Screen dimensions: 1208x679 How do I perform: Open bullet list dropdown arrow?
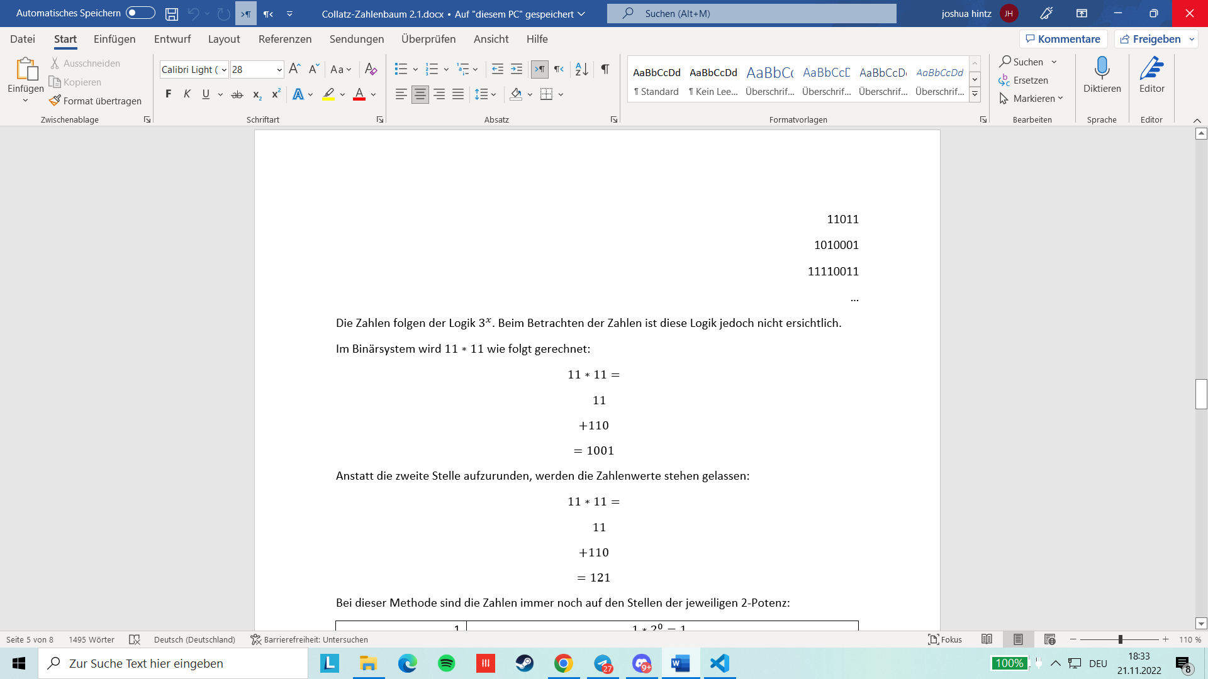415,69
